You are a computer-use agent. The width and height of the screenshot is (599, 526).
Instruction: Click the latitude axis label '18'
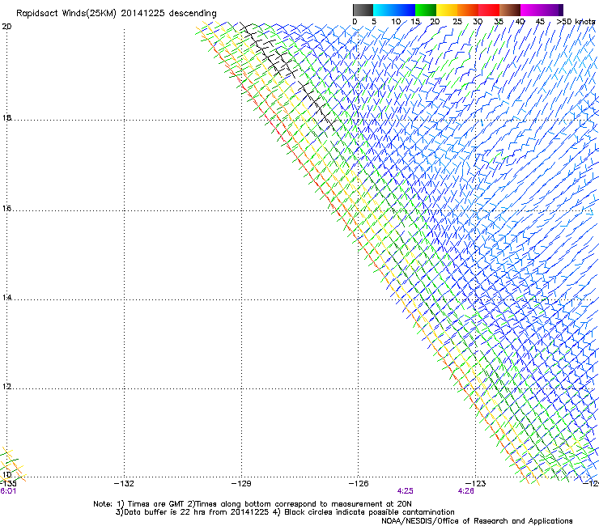click(x=6, y=117)
